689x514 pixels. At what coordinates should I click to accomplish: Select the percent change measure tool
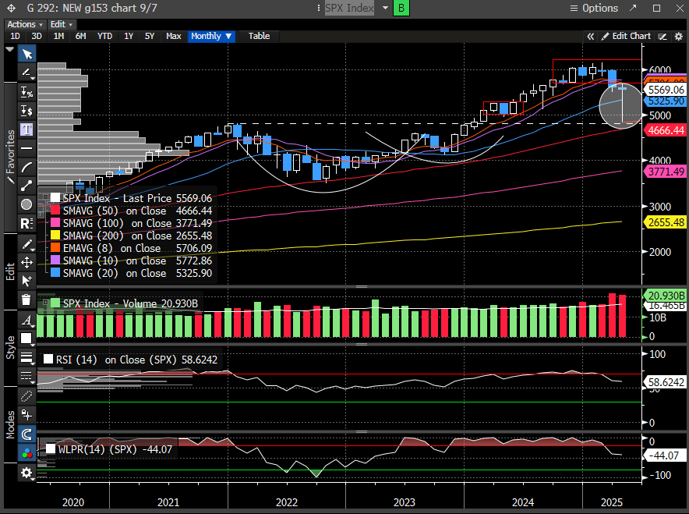coord(26,92)
